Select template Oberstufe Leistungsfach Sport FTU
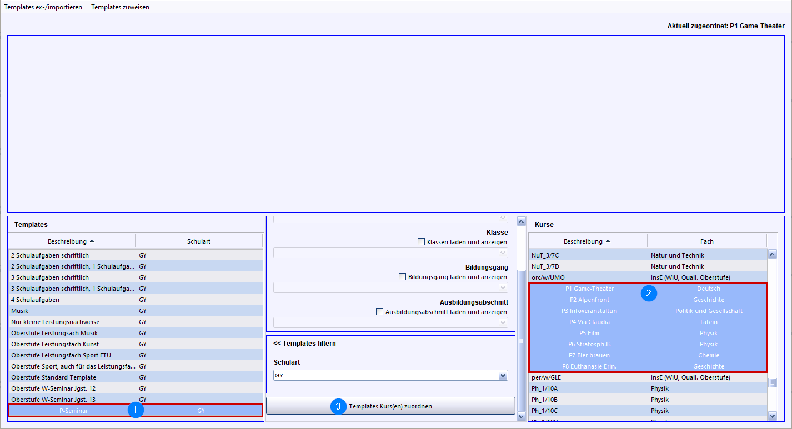The width and height of the screenshot is (792, 429). click(x=135, y=355)
